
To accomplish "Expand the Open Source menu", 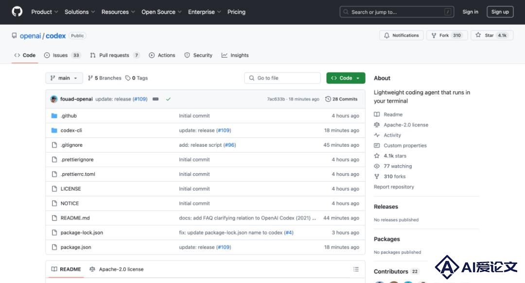I will coord(161,12).
